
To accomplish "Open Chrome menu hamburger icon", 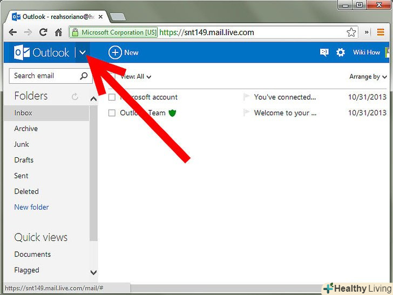I will [381, 32].
